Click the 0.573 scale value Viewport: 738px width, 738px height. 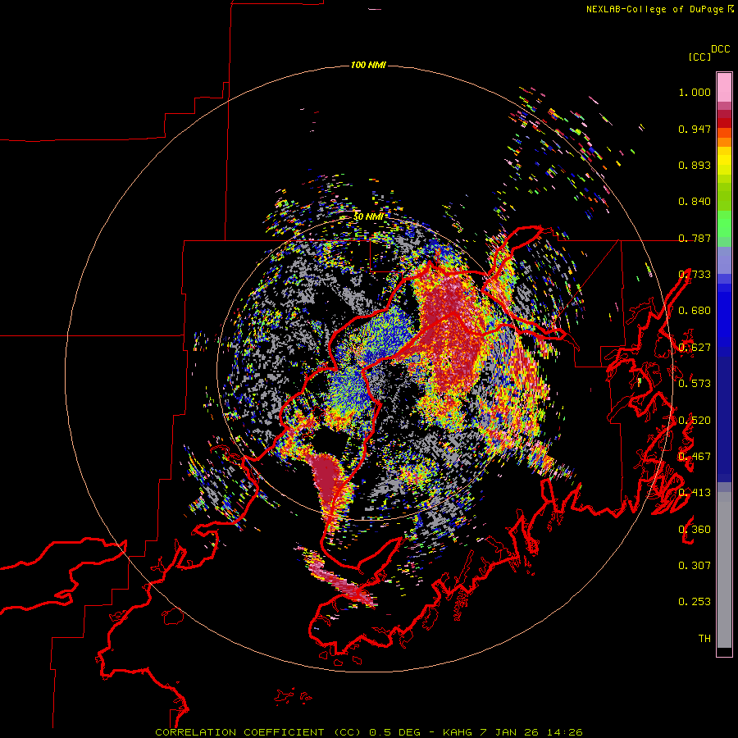click(x=695, y=384)
